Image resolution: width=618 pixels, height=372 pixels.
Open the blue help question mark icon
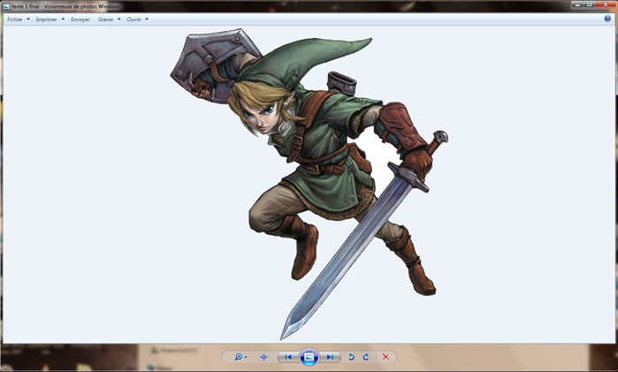pos(607,19)
